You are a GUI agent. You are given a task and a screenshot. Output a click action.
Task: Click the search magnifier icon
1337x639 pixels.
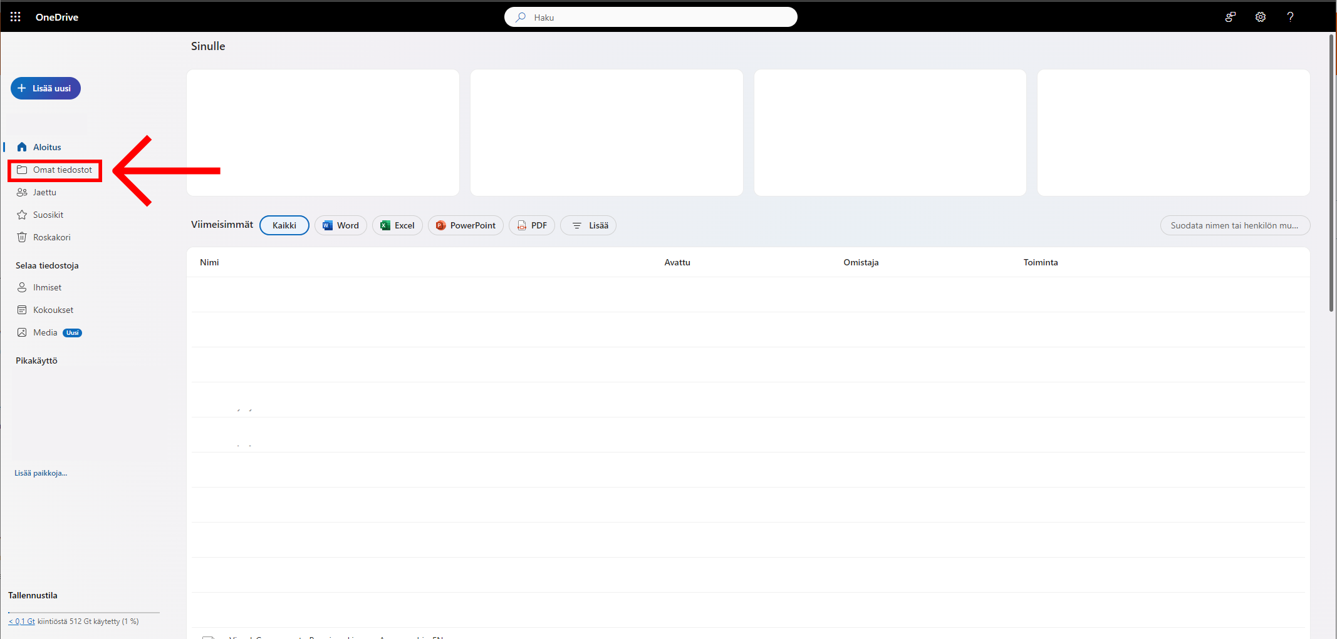pos(521,17)
